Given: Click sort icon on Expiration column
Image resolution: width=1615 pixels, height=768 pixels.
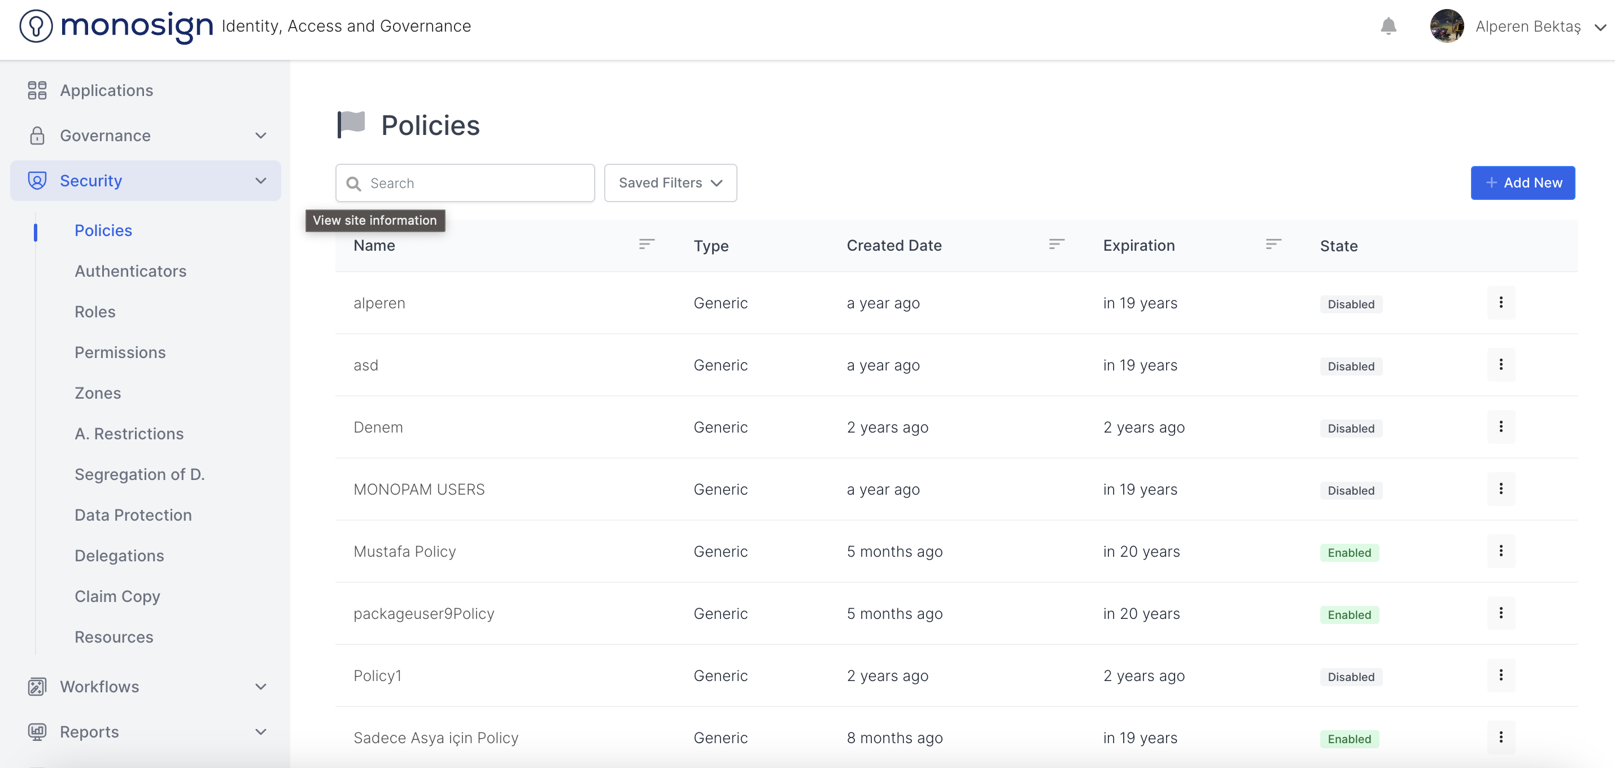Looking at the screenshot, I should coord(1273,245).
